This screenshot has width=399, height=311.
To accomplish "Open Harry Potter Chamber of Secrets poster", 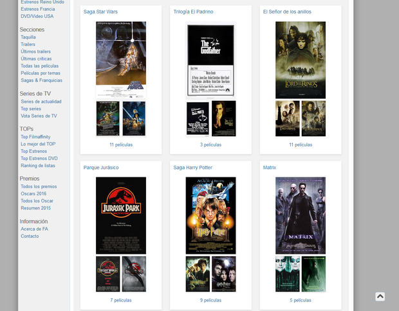I will point(198,274).
